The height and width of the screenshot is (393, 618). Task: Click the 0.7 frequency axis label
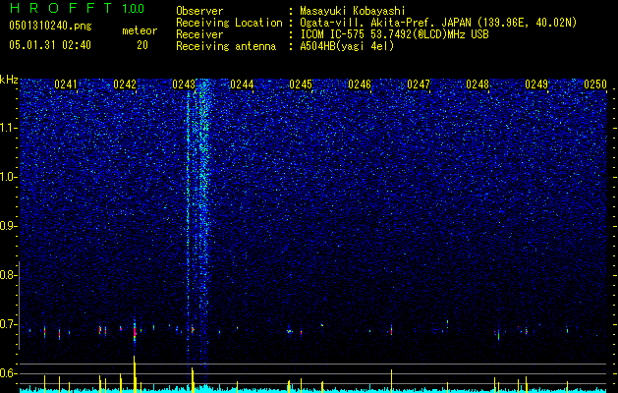(9, 324)
